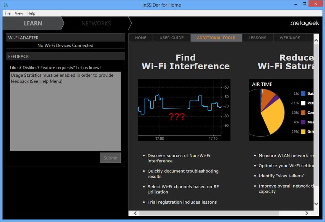
Task: Click 'Quickly document troubleshooting results' bullet
Action: click(x=183, y=174)
